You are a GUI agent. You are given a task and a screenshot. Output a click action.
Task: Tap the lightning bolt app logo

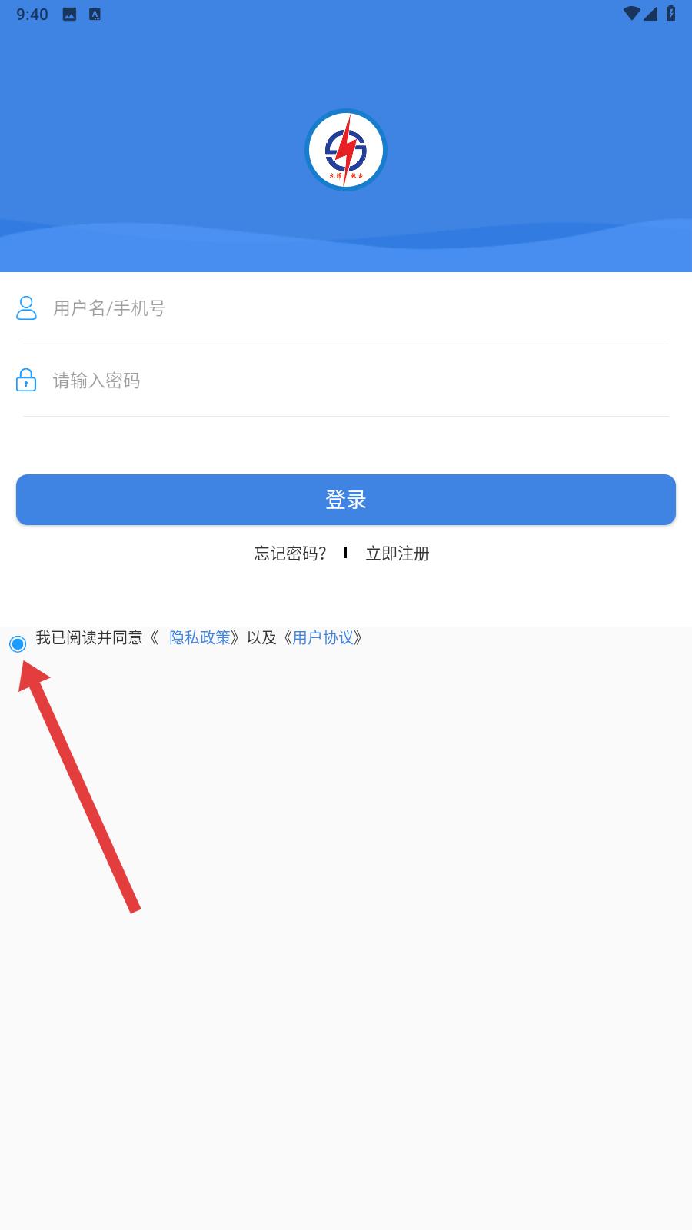click(x=345, y=150)
